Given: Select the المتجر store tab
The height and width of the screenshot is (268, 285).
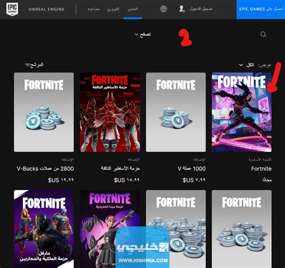Looking at the screenshot, I should point(133,9).
